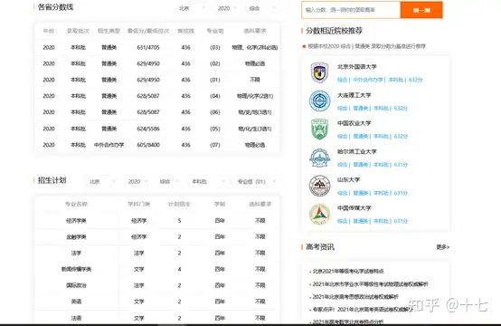This screenshot has width=501, height=326.
Task: Open the 中国农业大学 link
Action: [354, 123]
